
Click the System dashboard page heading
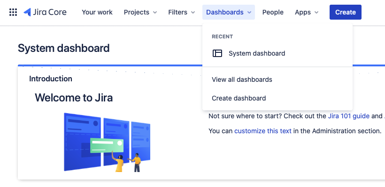pyautogui.click(x=63, y=48)
